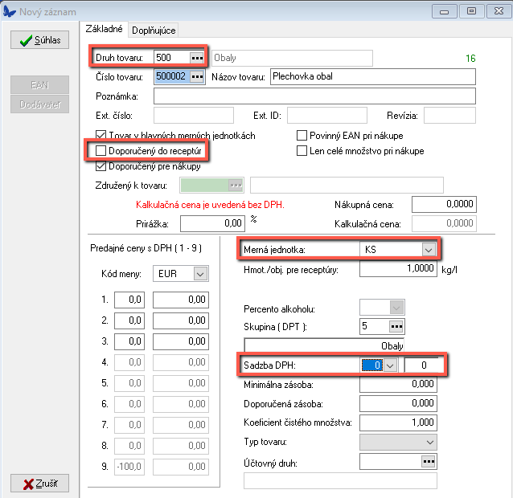Click the Nákupná cena input field

443,205
